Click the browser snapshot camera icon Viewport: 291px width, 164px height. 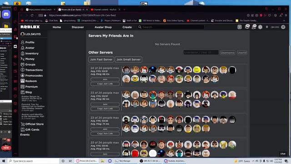pos(256,15)
